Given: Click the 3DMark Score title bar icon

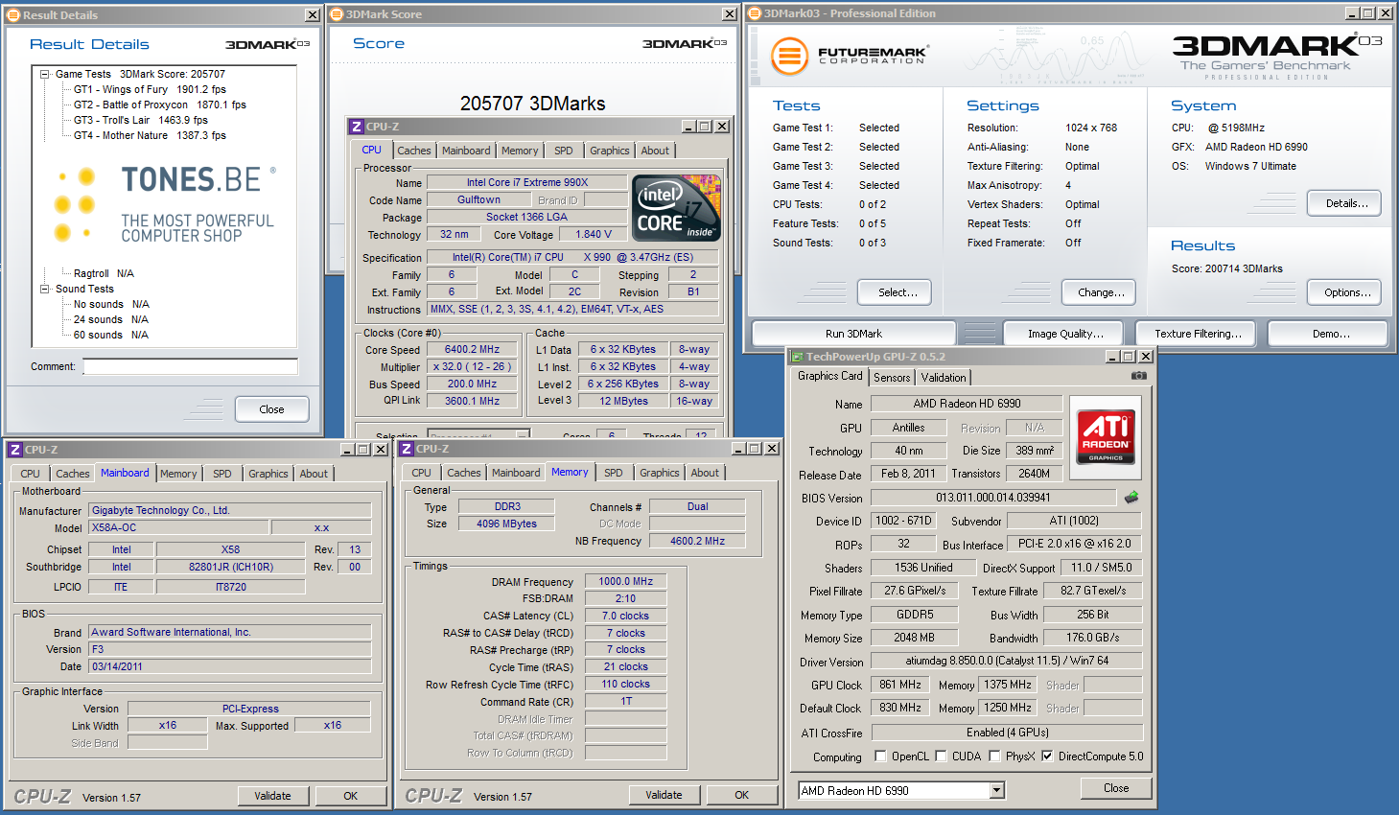Looking at the screenshot, I should pyautogui.click(x=337, y=14).
